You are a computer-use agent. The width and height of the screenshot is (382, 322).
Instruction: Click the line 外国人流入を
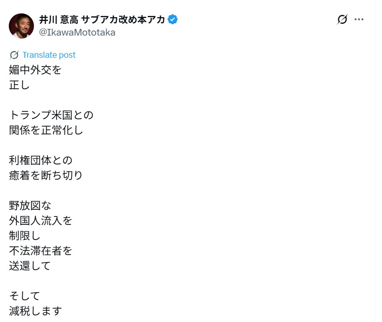(41, 221)
